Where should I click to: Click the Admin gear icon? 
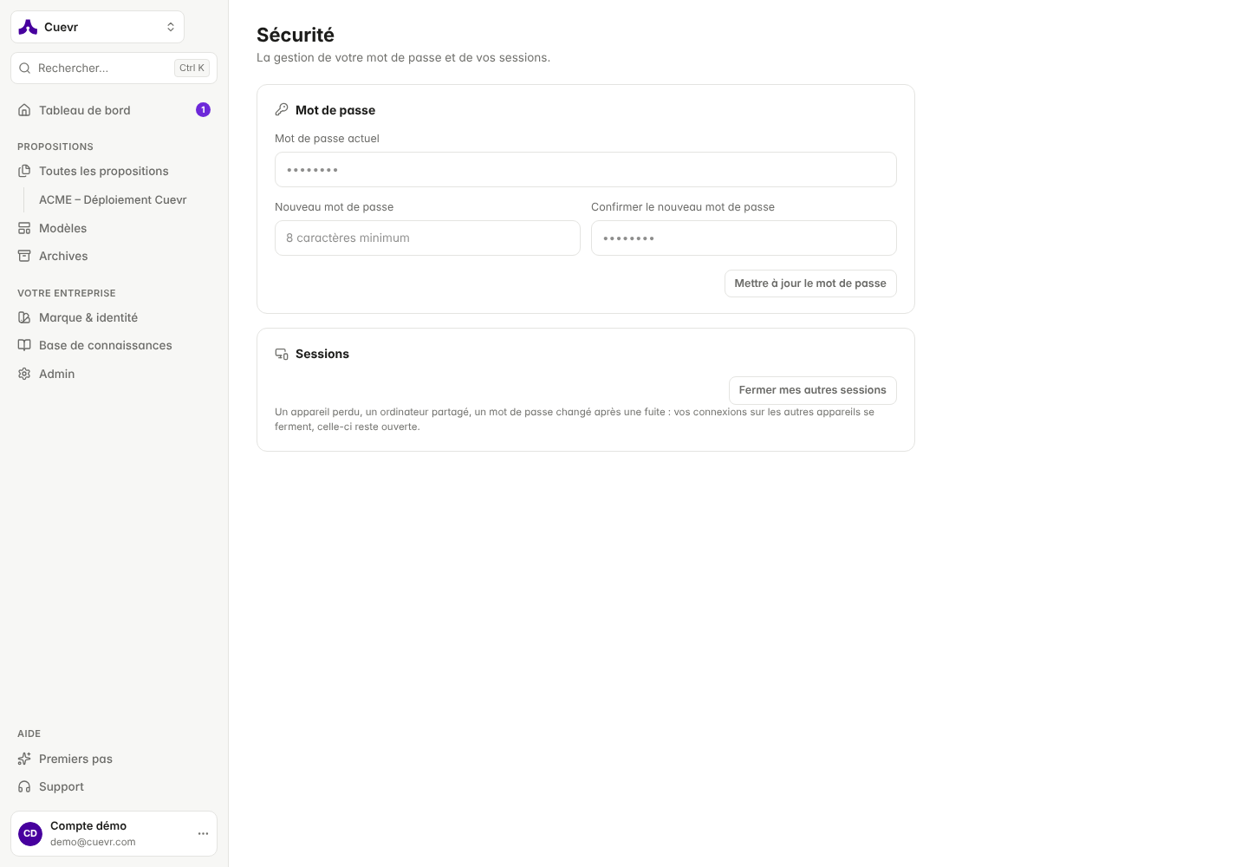24,374
